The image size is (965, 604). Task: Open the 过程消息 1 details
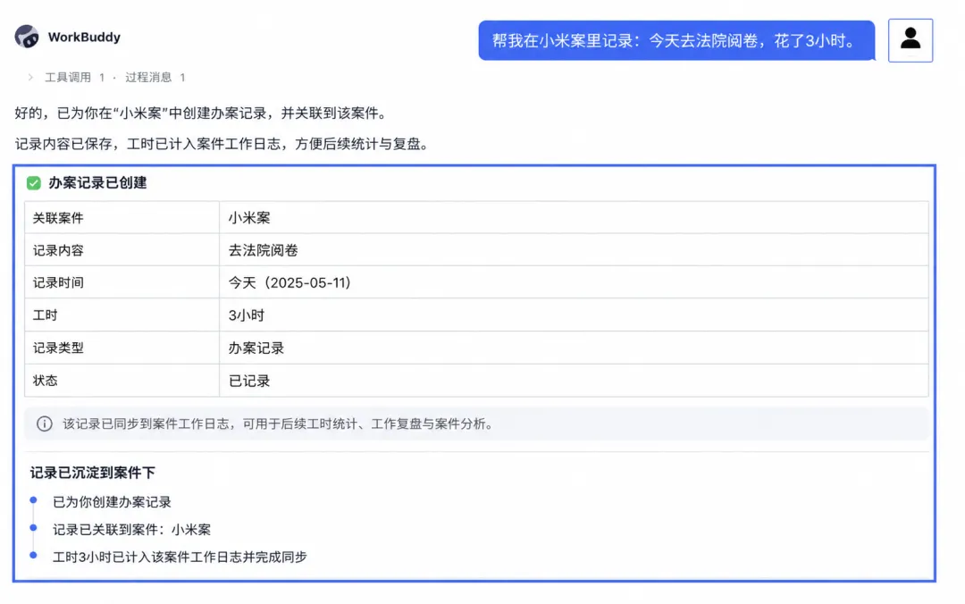click(x=155, y=77)
